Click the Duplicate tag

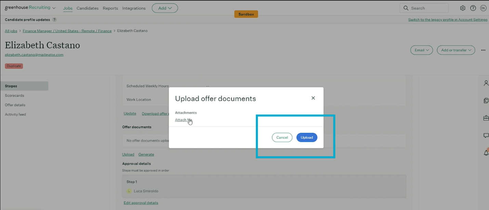click(x=14, y=66)
